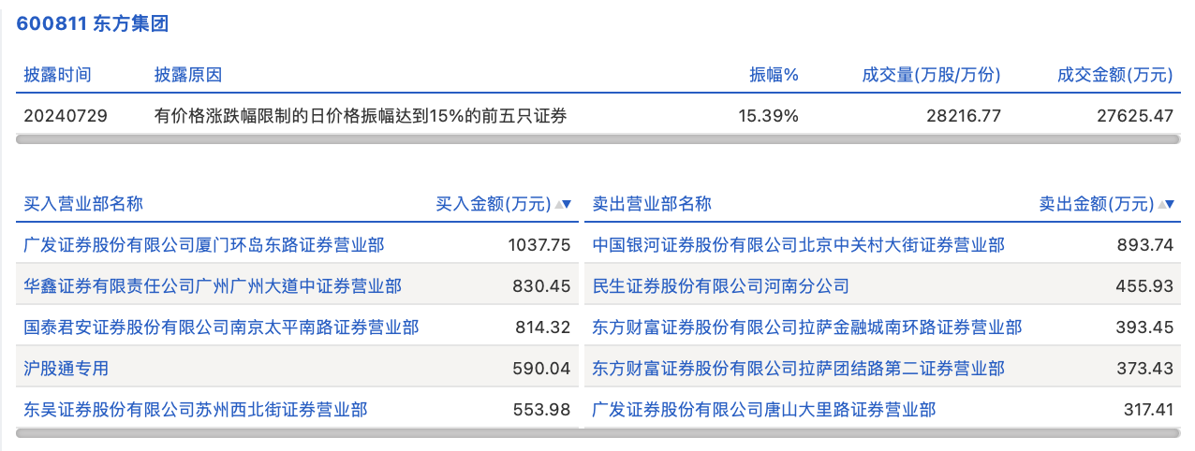The width and height of the screenshot is (1195, 451).
Task: Click 民生证券河南分公司 seller link
Action: (x=720, y=286)
